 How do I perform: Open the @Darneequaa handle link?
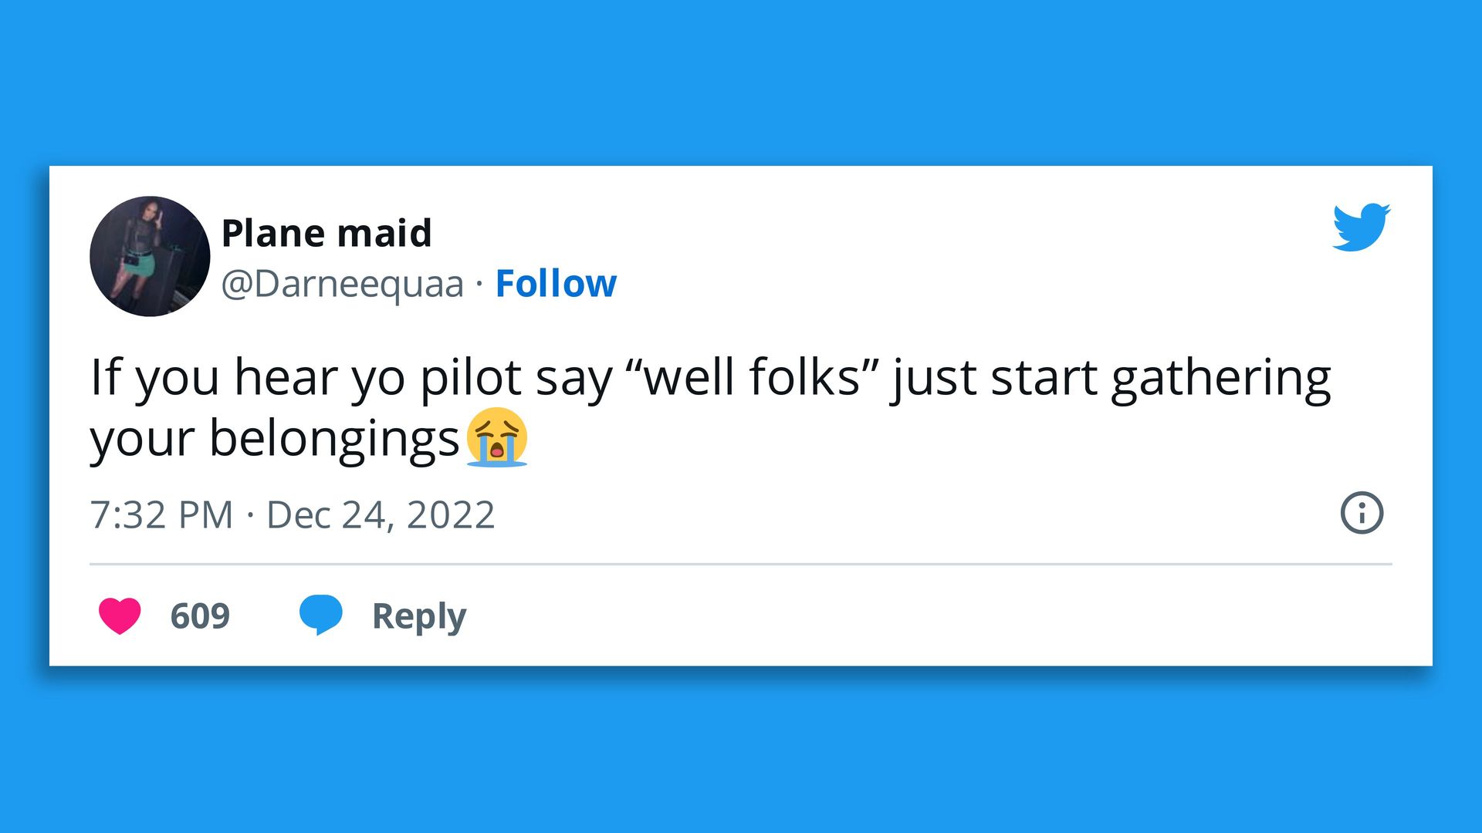343,283
